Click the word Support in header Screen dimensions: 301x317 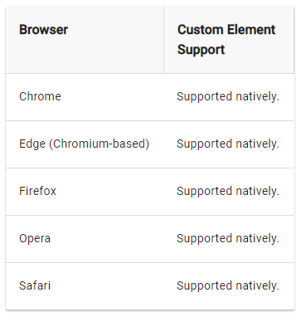point(201,50)
